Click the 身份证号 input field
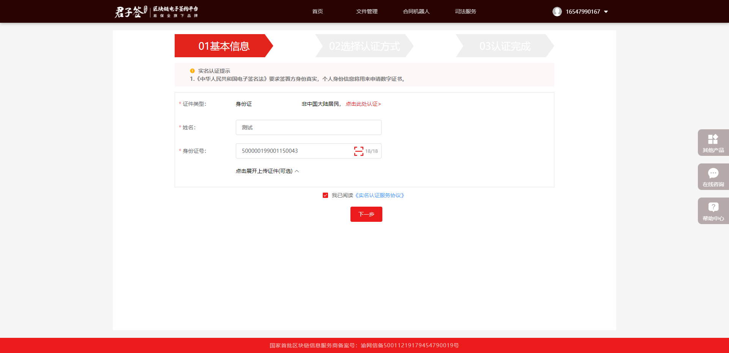This screenshot has height=353, width=729. 294,151
